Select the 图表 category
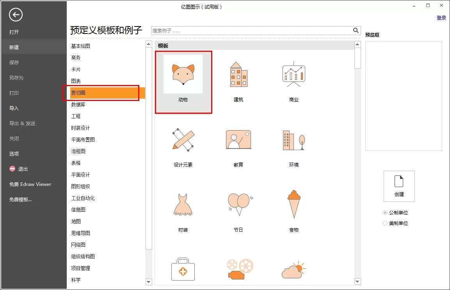450x290 pixels. [x=76, y=81]
